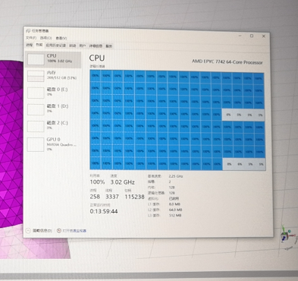298x281 pixels.
Task: Switch to the Startup tab
Action: (x=73, y=46)
